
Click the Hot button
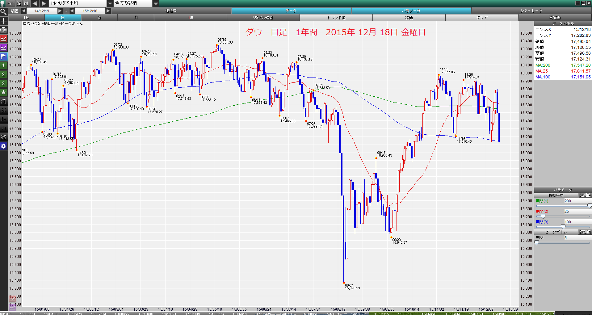pos(10,3)
